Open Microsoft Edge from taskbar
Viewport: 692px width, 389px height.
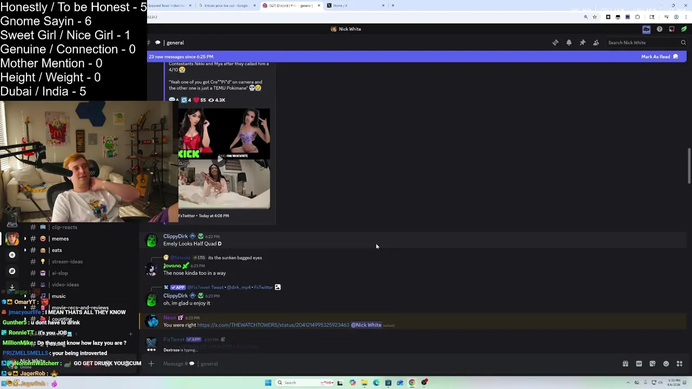point(376,383)
